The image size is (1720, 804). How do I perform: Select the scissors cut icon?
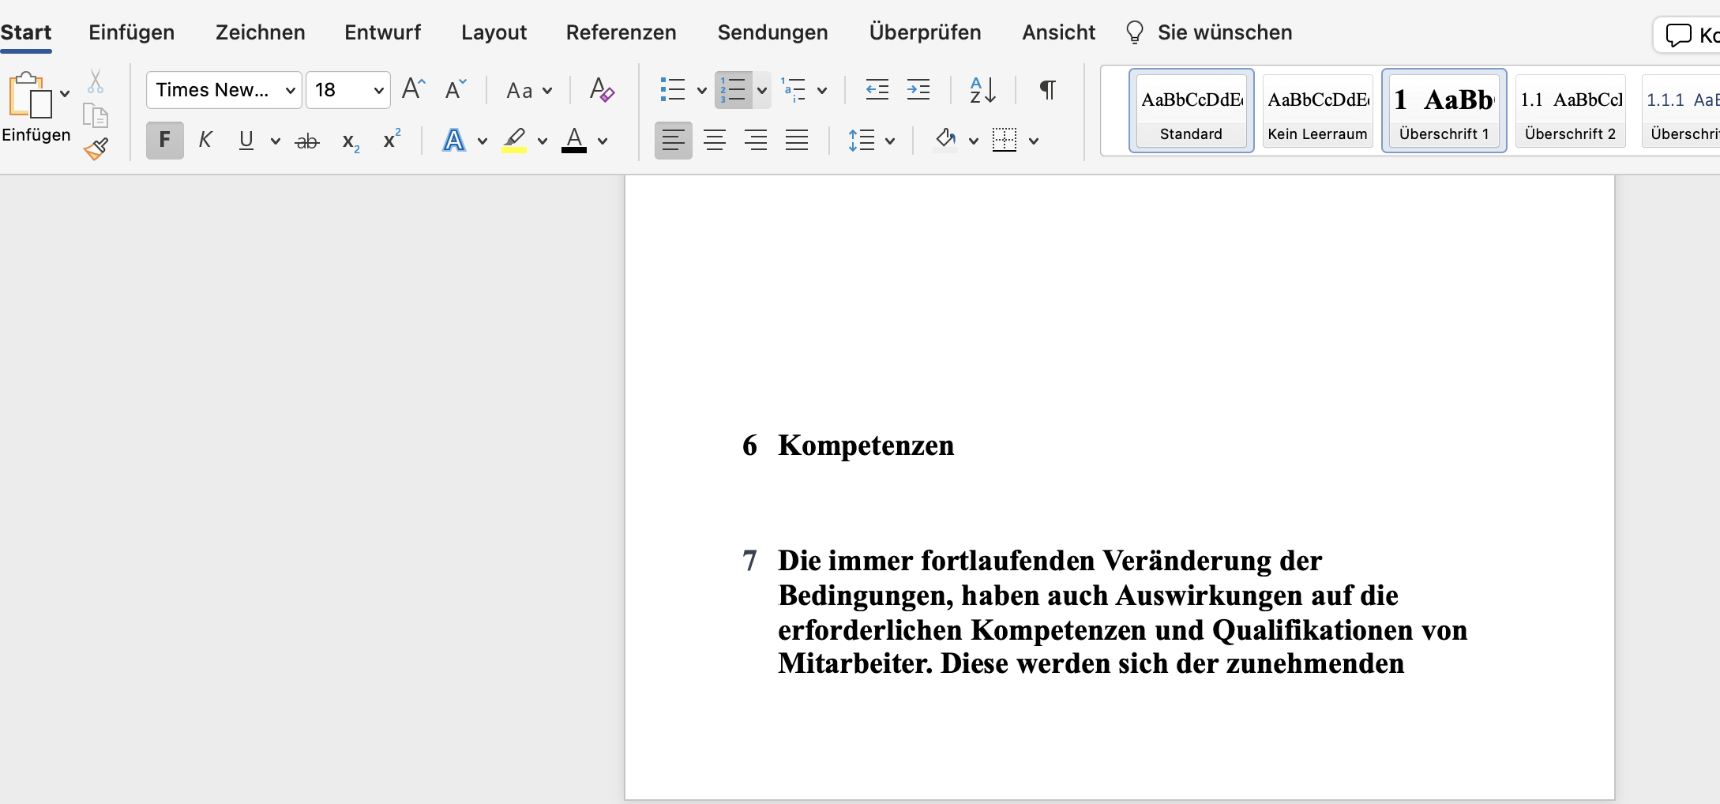pos(95,80)
